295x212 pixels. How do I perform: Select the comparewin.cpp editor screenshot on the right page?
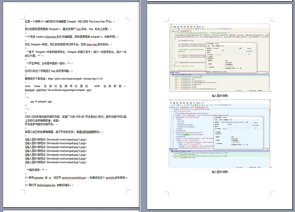[x=219, y=57]
